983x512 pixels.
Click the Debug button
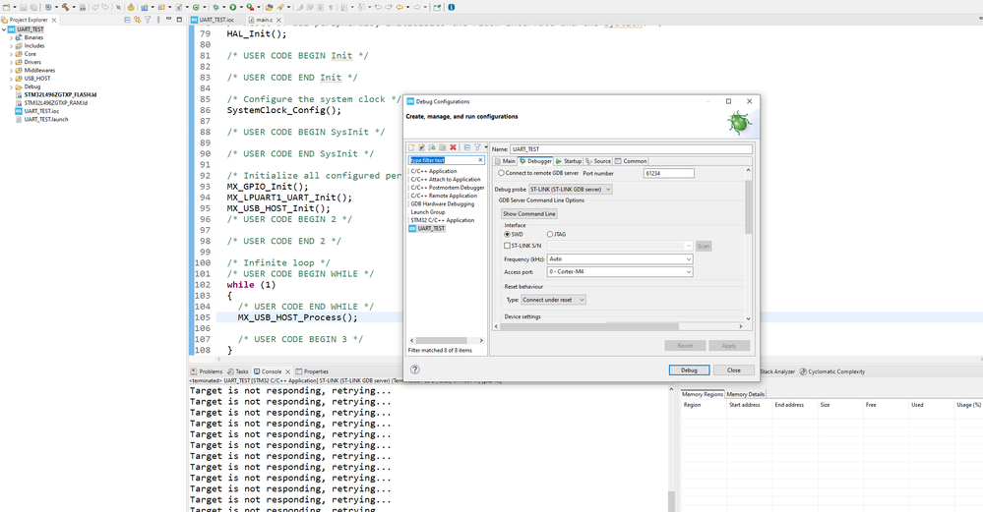click(689, 370)
